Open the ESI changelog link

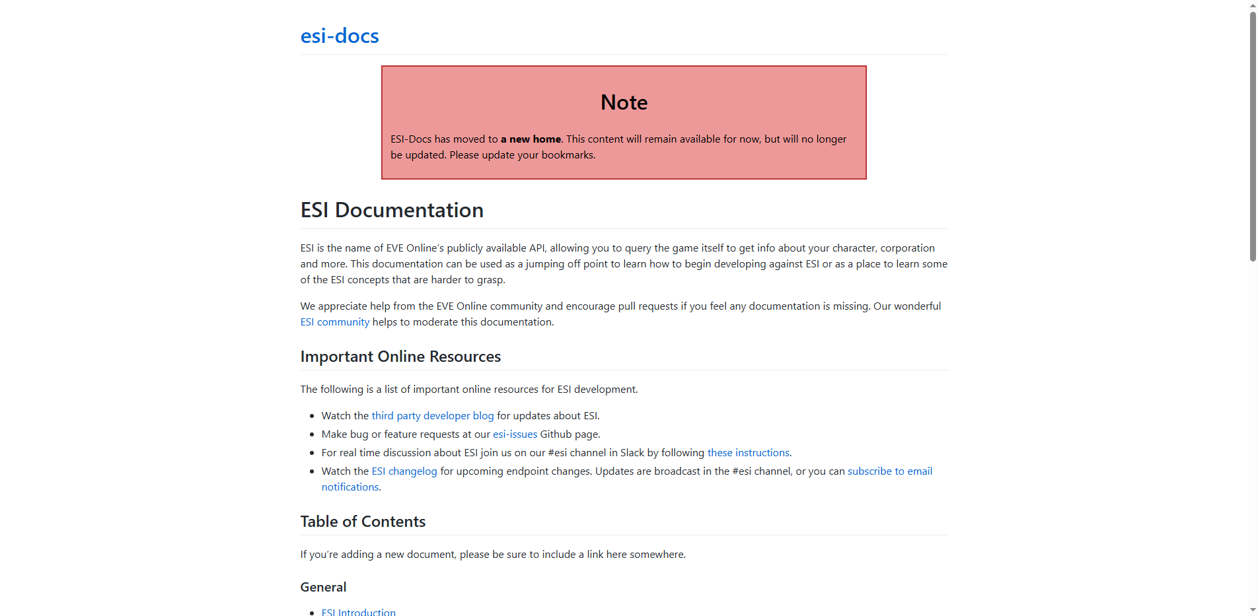click(x=404, y=471)
